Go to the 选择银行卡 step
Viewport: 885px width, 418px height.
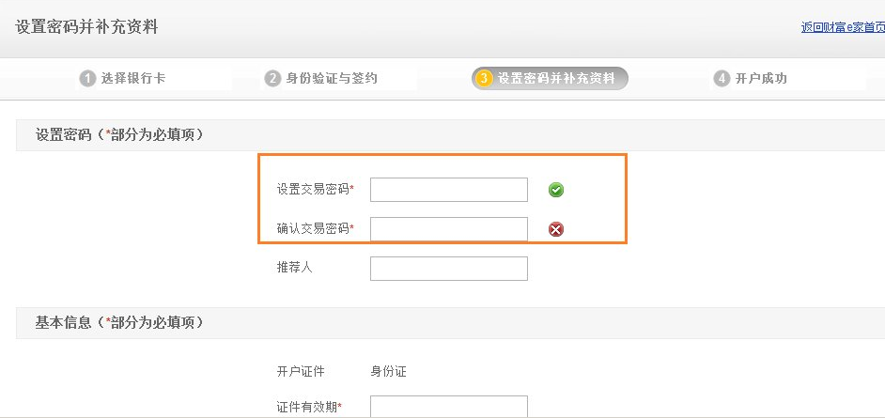point(133,79)
